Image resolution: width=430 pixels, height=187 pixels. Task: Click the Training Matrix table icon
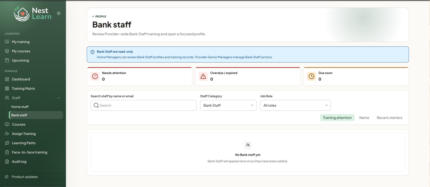coord(7,89)
